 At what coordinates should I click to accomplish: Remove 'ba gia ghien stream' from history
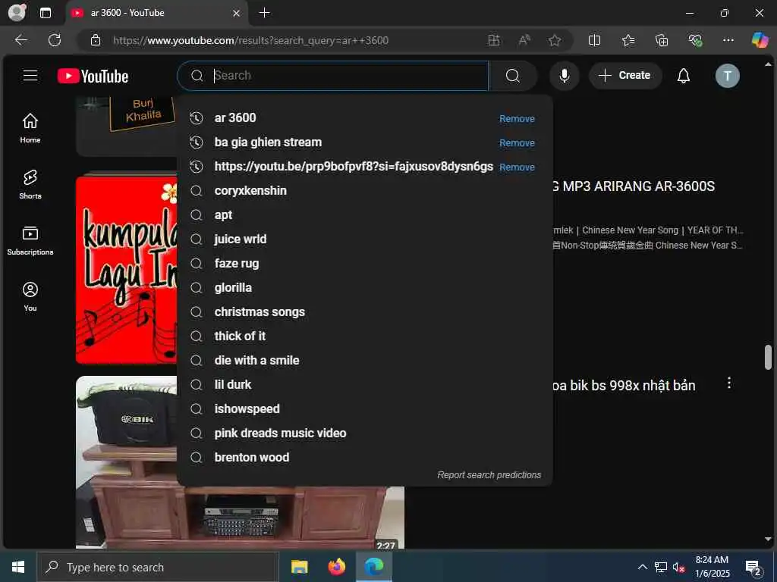tap(517, 143)
